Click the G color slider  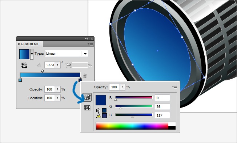tap(134, 106)
